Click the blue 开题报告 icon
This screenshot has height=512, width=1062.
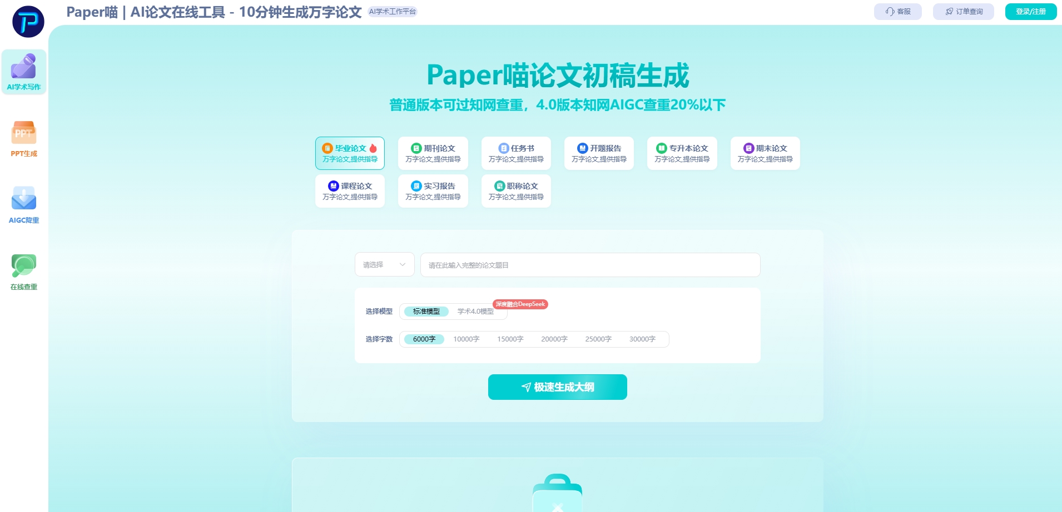(583, 148)
